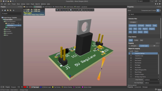Image resolution: width=162 pixels, height=91 pixels.
Task: Click the selection filter funnel icon in the active bar
Action: tap(57, 10)
